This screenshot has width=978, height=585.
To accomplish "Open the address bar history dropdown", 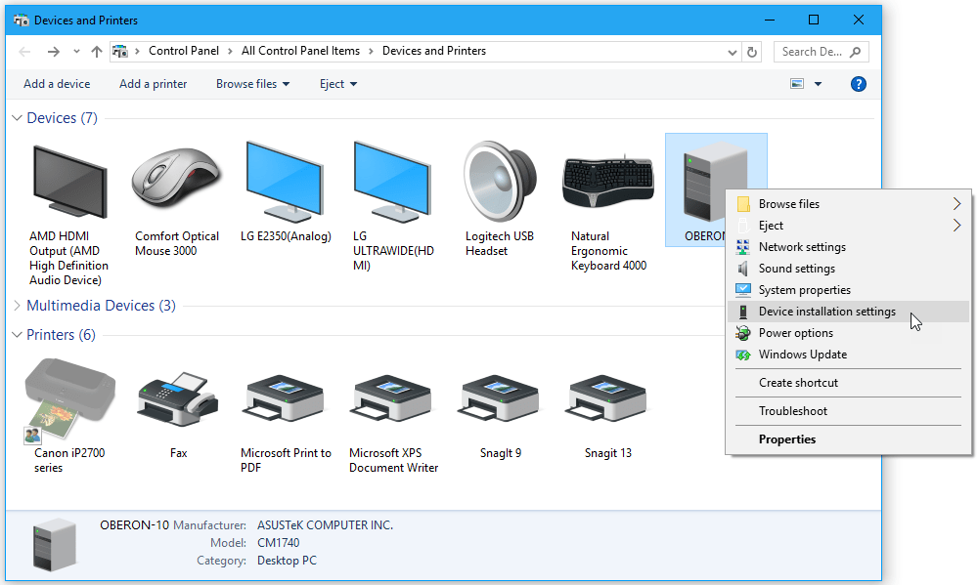I will (733, 53).
